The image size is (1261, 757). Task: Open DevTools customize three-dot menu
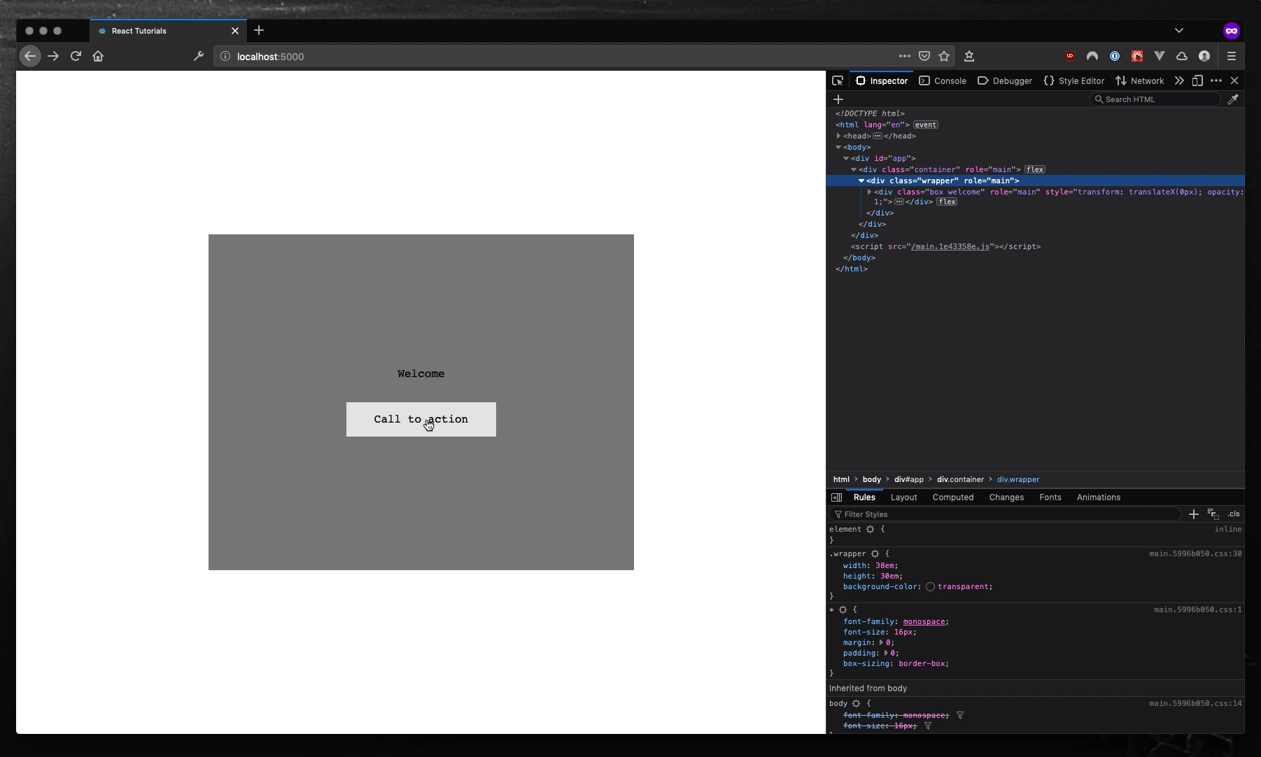click(1216, 80)
